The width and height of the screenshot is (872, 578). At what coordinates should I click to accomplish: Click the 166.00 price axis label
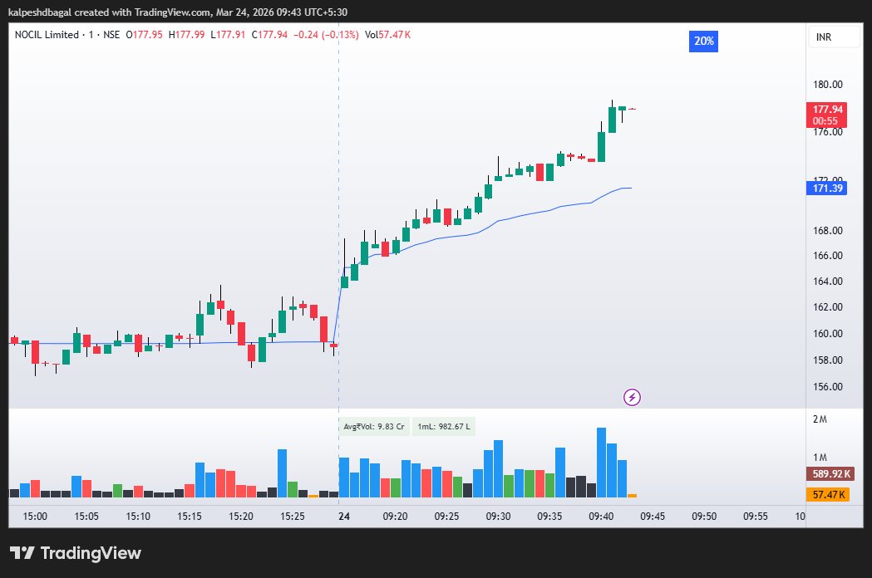[x=827, y=256]
